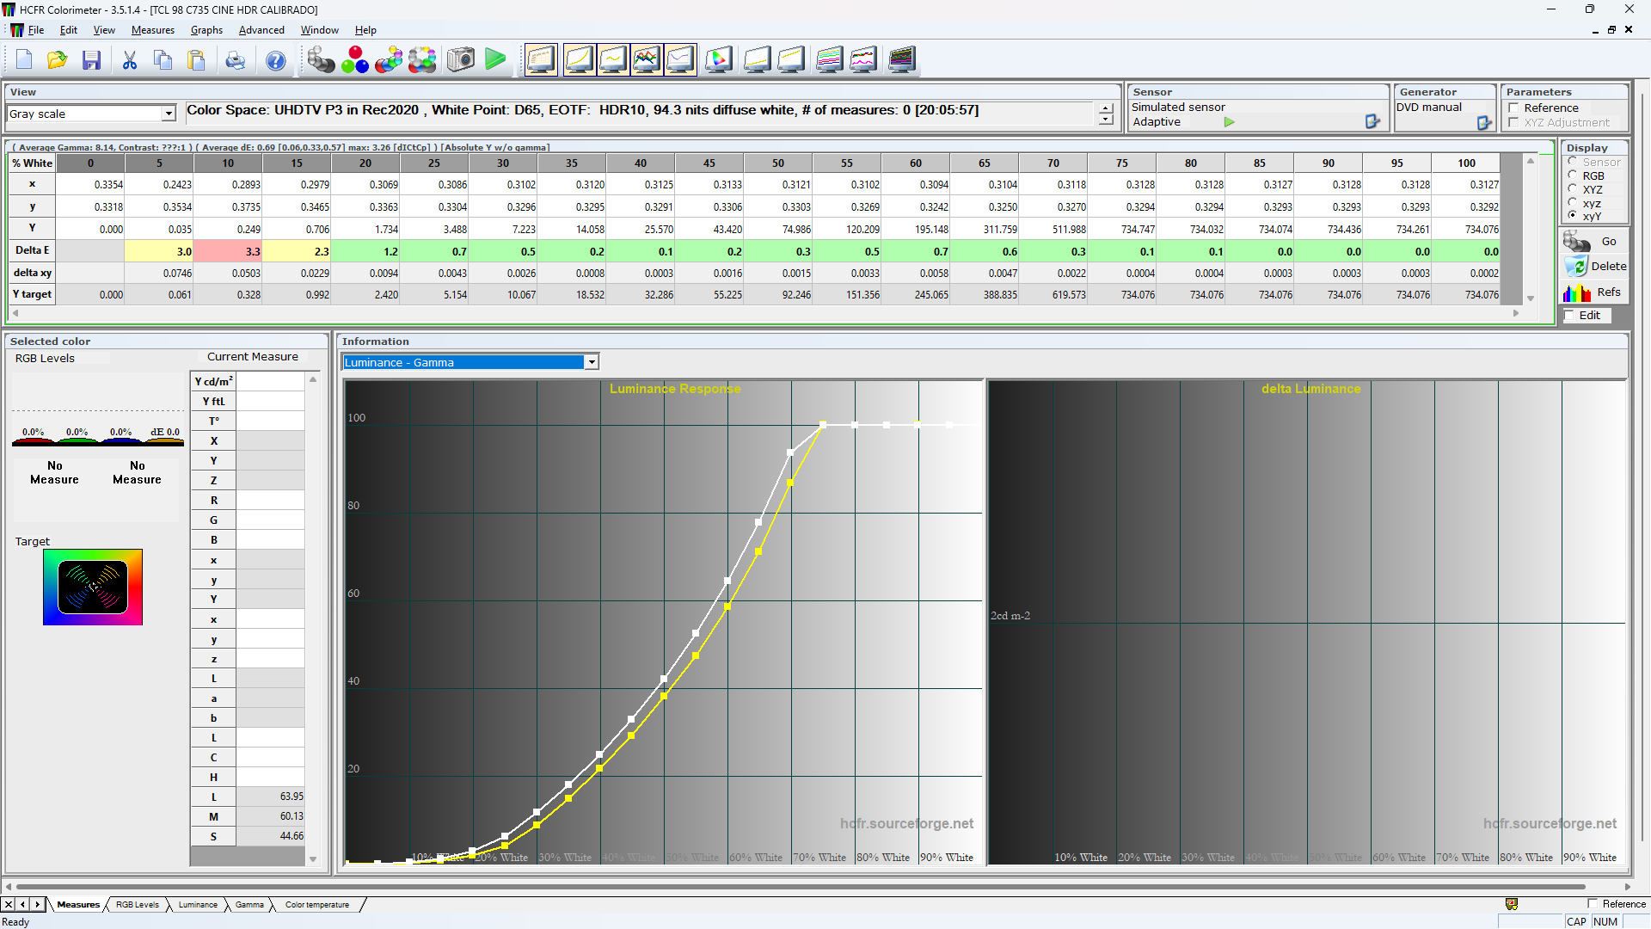Switch to the RGB Levels tab
Screen dimensions: 1651x929
[x=138, y=905]
